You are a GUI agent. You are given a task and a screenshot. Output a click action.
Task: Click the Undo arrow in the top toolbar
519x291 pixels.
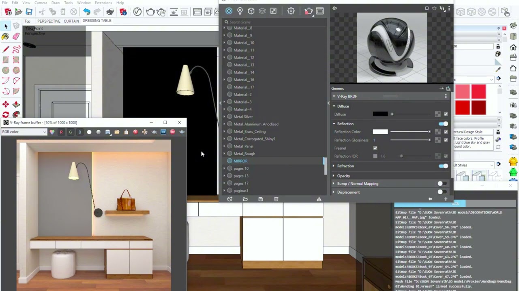pyautogui.click(x=86, y=12)
